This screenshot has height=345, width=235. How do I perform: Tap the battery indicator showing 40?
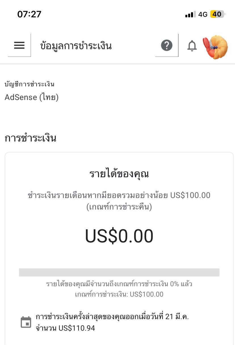[x=217, y=14]
